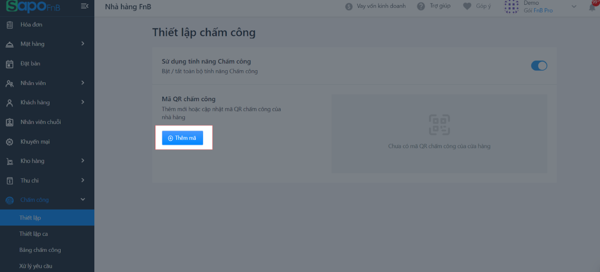This screenshot has height=272, width=600.
Task: Click the dollar icon for Vay vốn kinh doanh
Action: pyautogui.click(x=349, y=6)
